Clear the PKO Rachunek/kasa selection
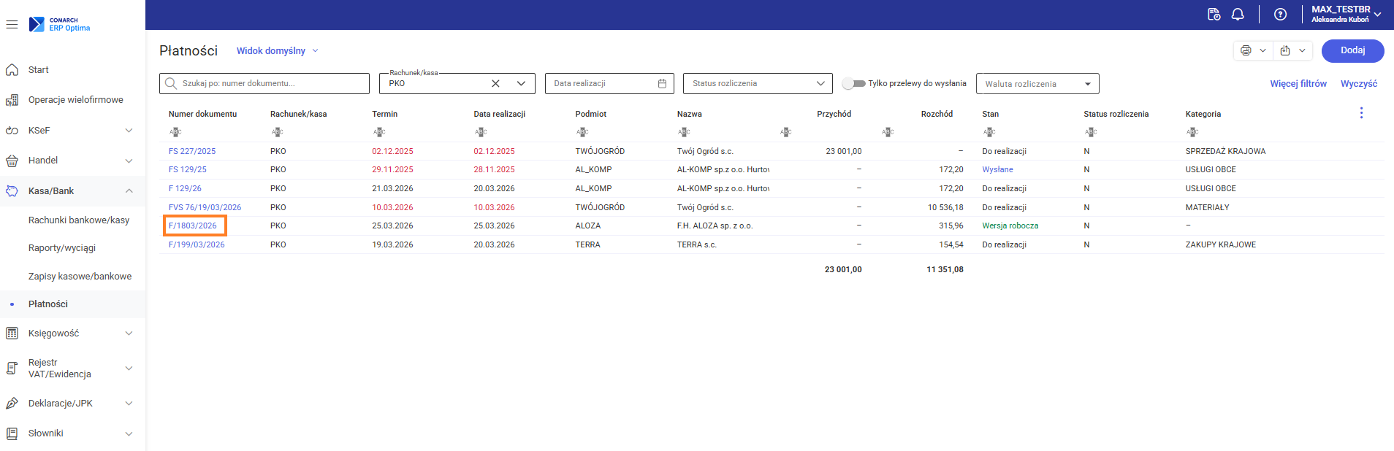 [x=495, y=84]
